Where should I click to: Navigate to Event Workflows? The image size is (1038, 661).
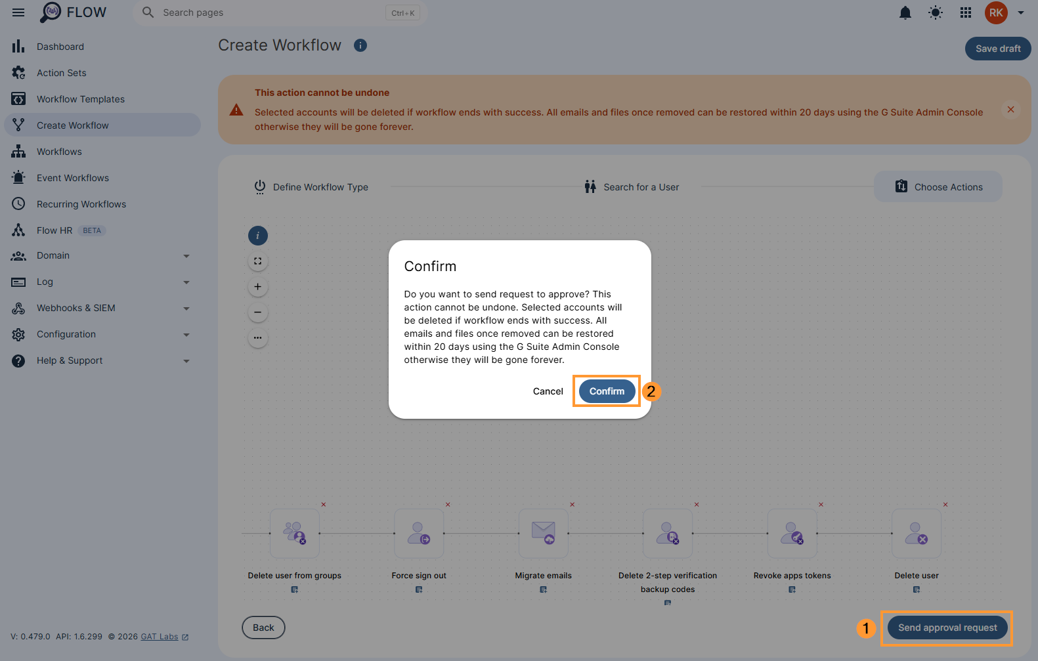pyautogui.click(x=102, y=178)
